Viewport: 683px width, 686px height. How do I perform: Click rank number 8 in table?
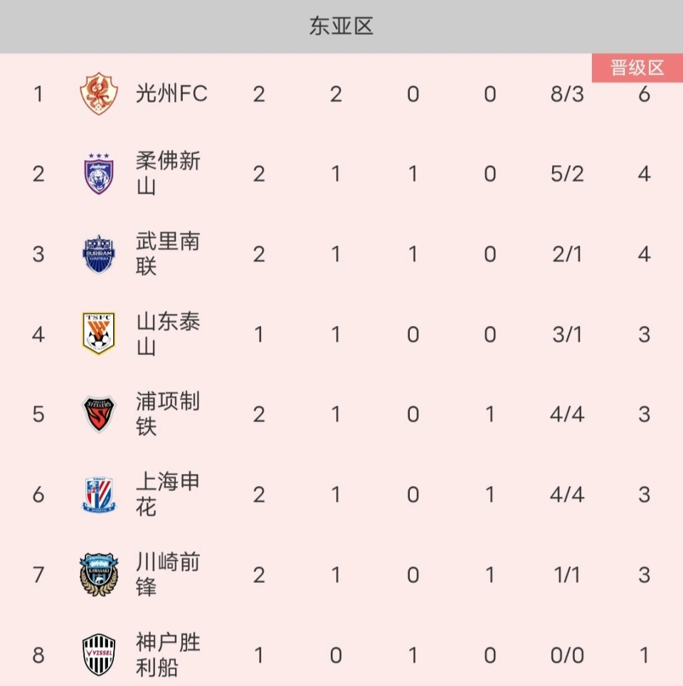coord(38,655)
